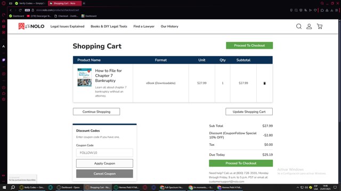Open Our History menu item
This screenshot has width=341, height=191.
click(x=169, y=27)
